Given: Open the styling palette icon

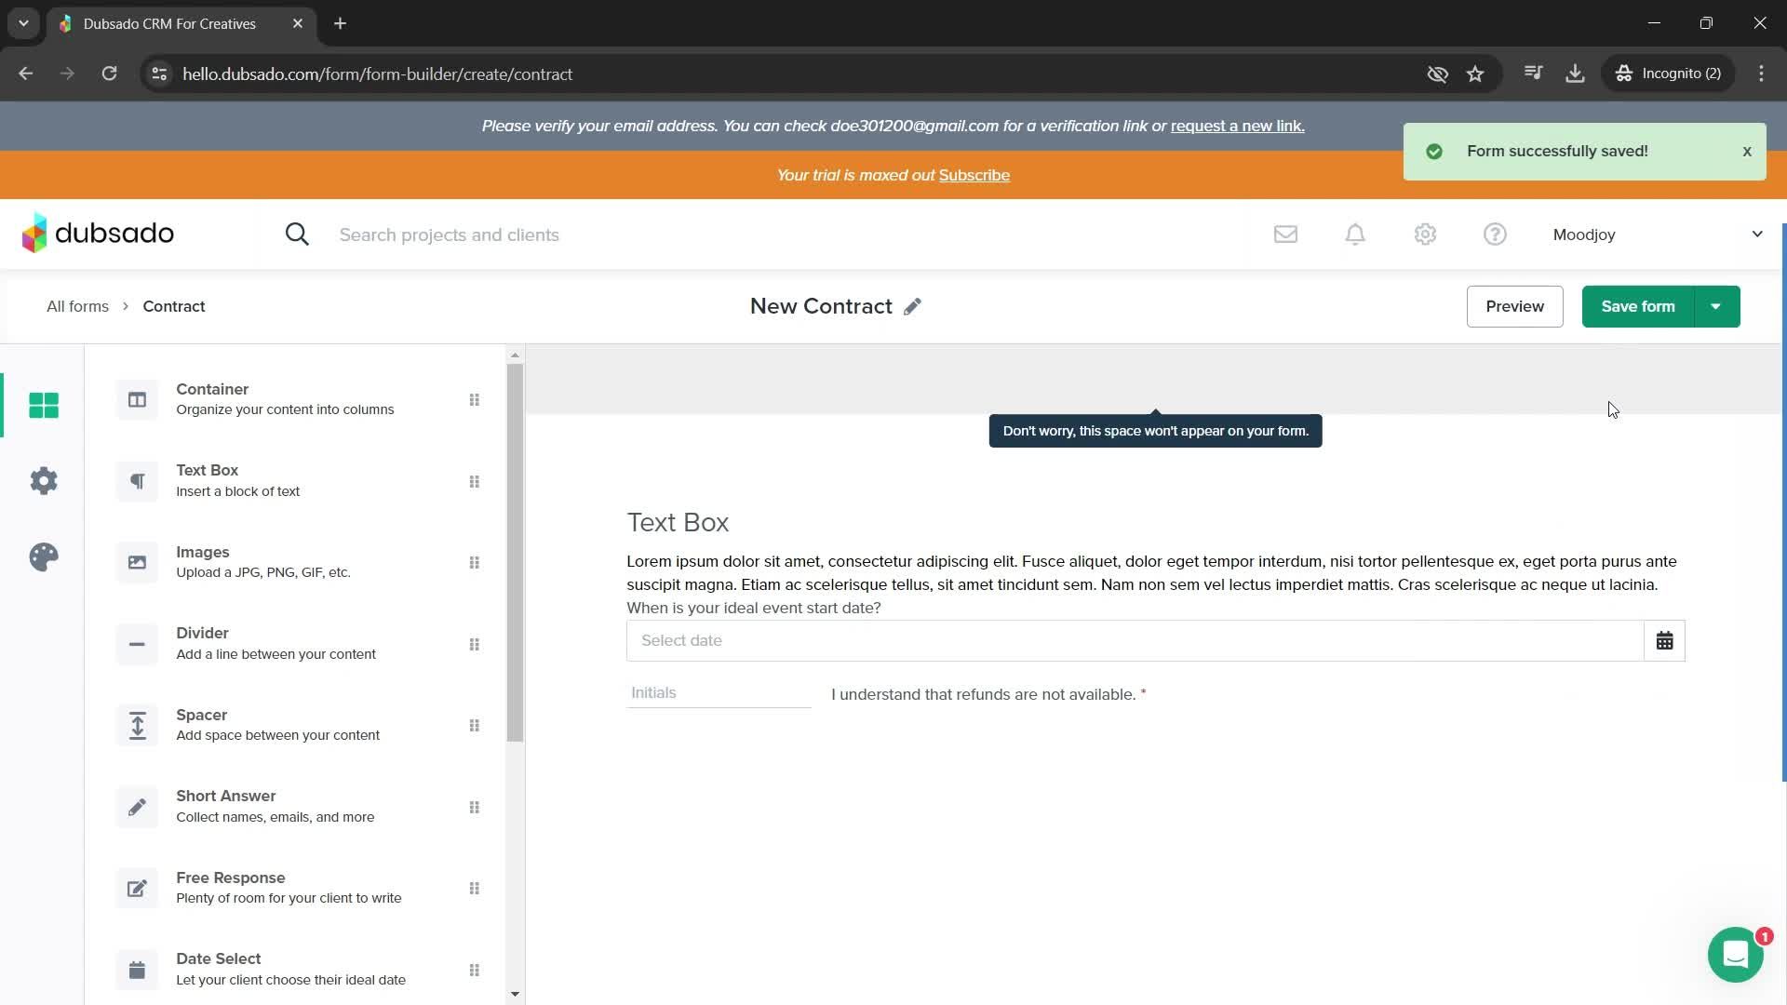Looking at the screenshot, I should tap(44, 557).
